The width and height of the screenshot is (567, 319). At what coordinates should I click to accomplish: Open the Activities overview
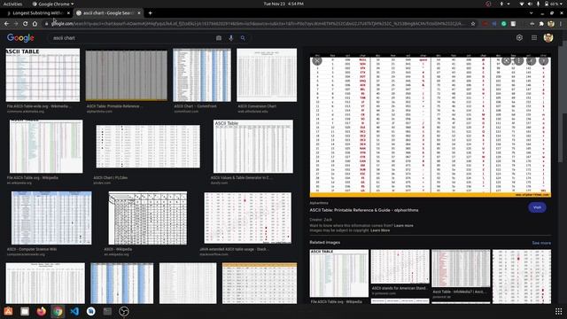coord(12,4)
